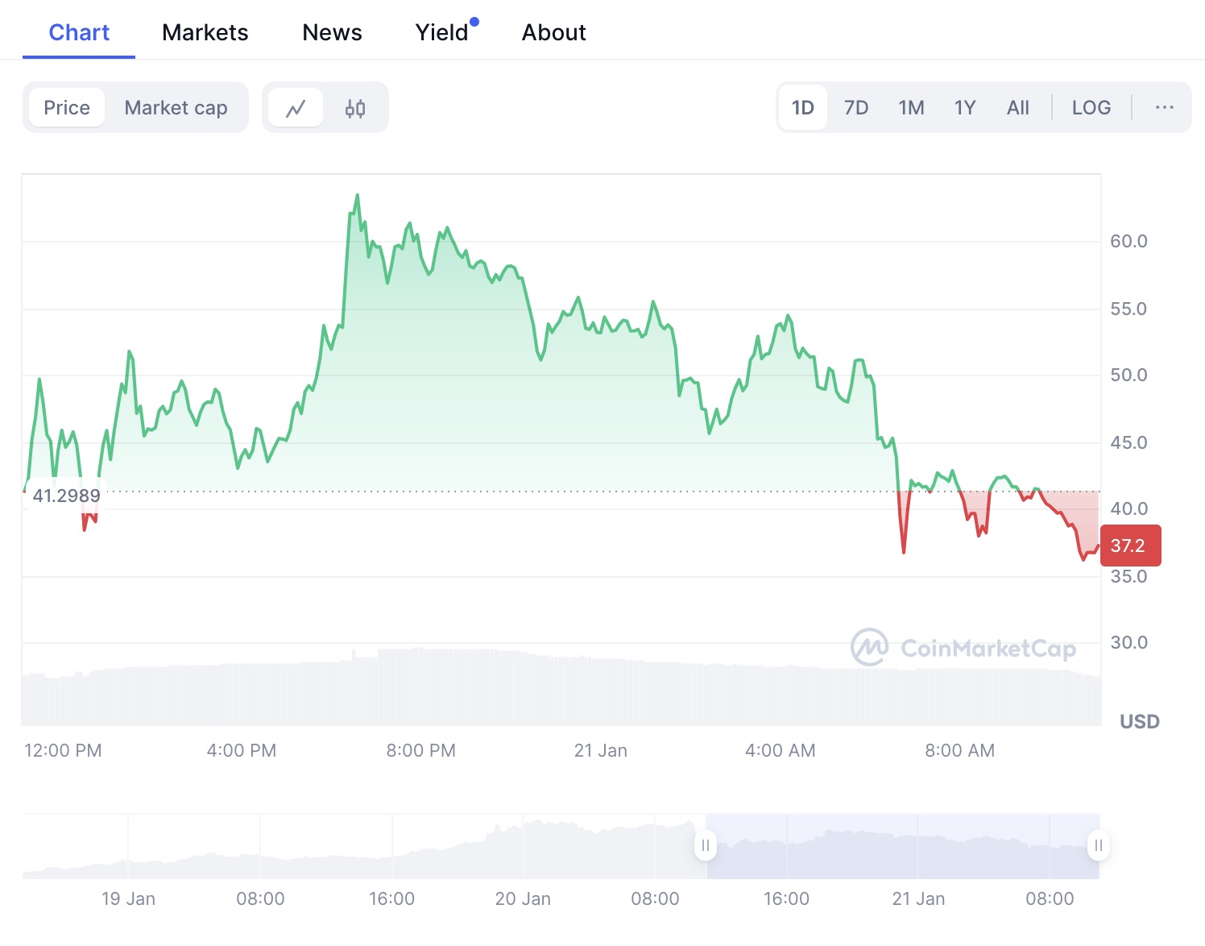1205x946 pixels.
Task: Switch to candlestick chart icon
Action: [355, 108]
